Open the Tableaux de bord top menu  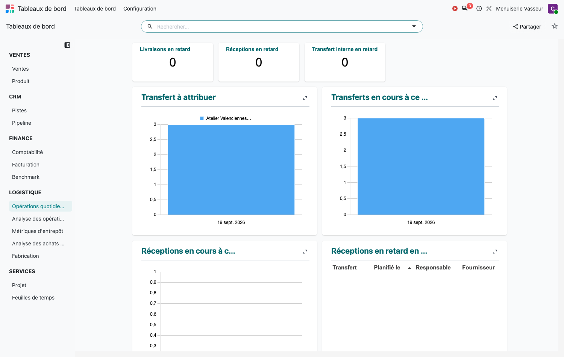[95, 9]
